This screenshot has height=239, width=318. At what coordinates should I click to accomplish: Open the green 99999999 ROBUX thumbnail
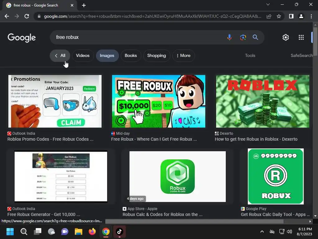(276, 176)
